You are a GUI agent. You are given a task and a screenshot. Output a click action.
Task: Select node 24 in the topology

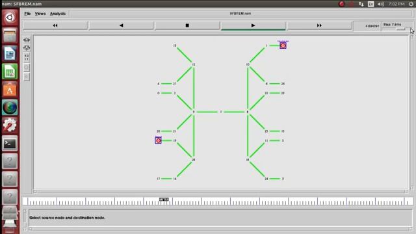[266, 179]
